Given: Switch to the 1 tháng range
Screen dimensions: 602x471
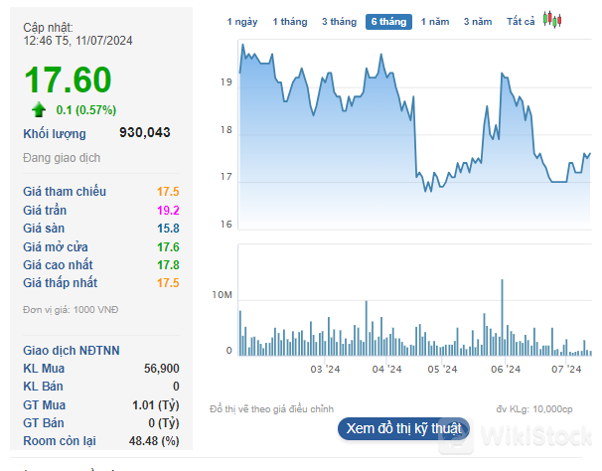Looking at the screenshot, I should pyautogui.click(x=290, y=21).
